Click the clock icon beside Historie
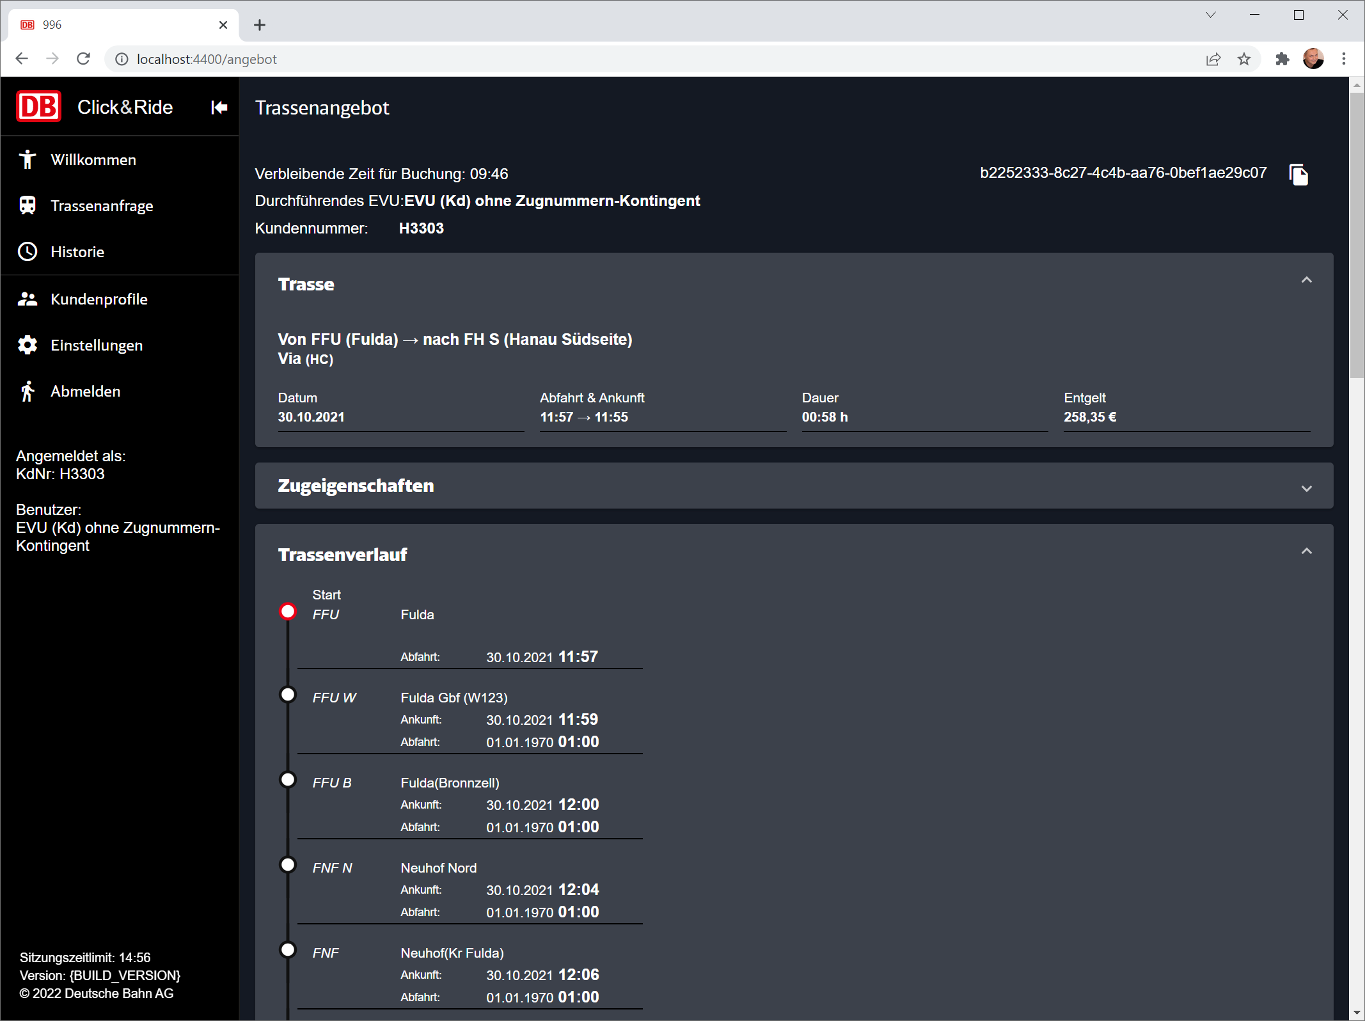The height and width of the screenshot is (1021, 1365). click(x=28, y=251)
